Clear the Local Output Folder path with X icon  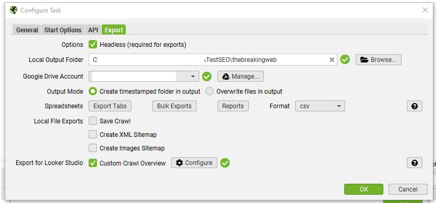pos(332,60)
